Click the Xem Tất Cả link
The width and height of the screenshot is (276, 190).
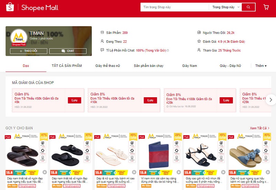[x=259, y=128]
